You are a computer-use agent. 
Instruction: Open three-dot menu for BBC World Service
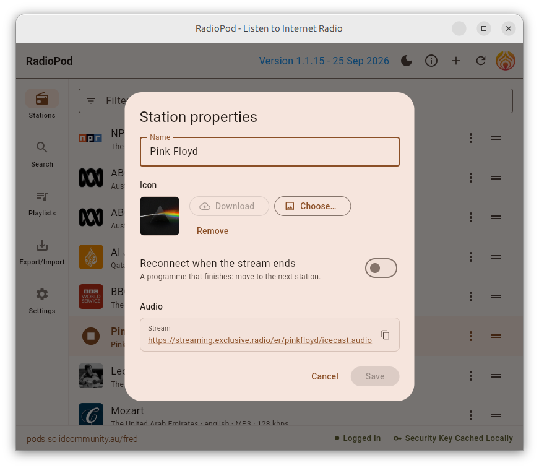click(x=471, y=297)
